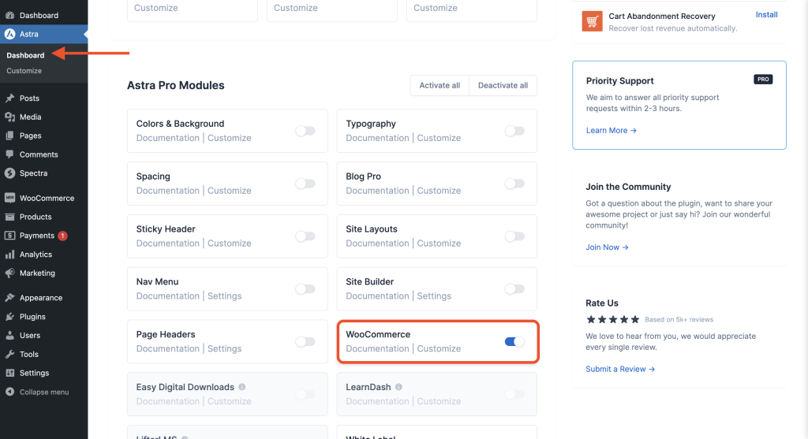808x439 pixels.
Task: Select Dashboard under the Astra menu
Action: pos(25,55)
